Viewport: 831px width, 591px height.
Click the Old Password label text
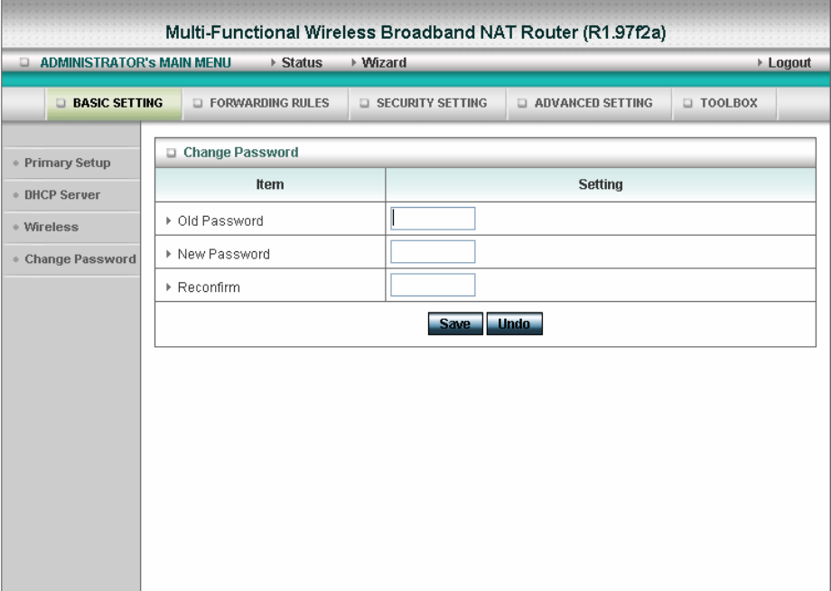220,220
